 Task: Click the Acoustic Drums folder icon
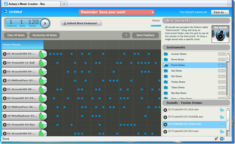166,54
